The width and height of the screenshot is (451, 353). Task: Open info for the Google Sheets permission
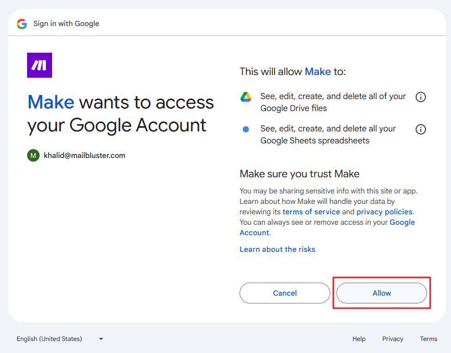(x=421, y=129)
